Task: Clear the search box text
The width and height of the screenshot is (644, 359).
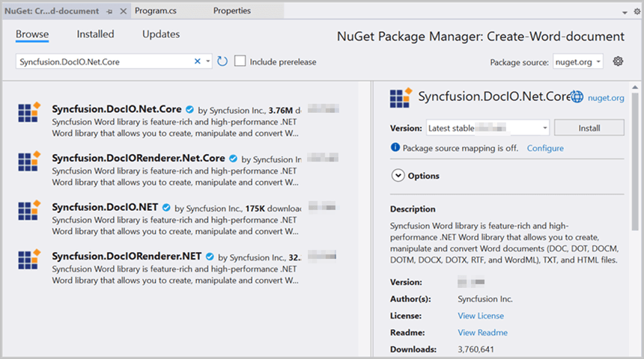Action: 197,61
